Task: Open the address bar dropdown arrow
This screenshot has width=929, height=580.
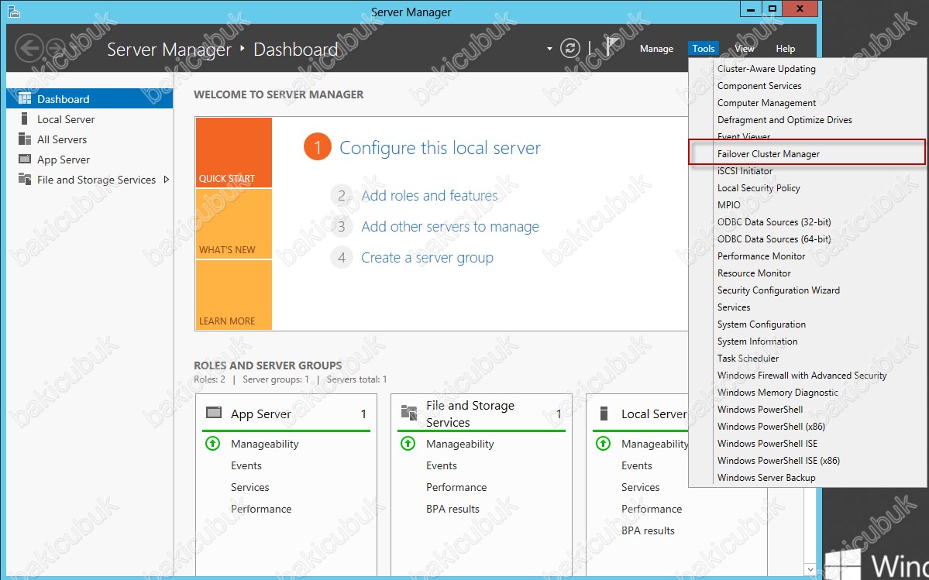Action: [549, 49]
